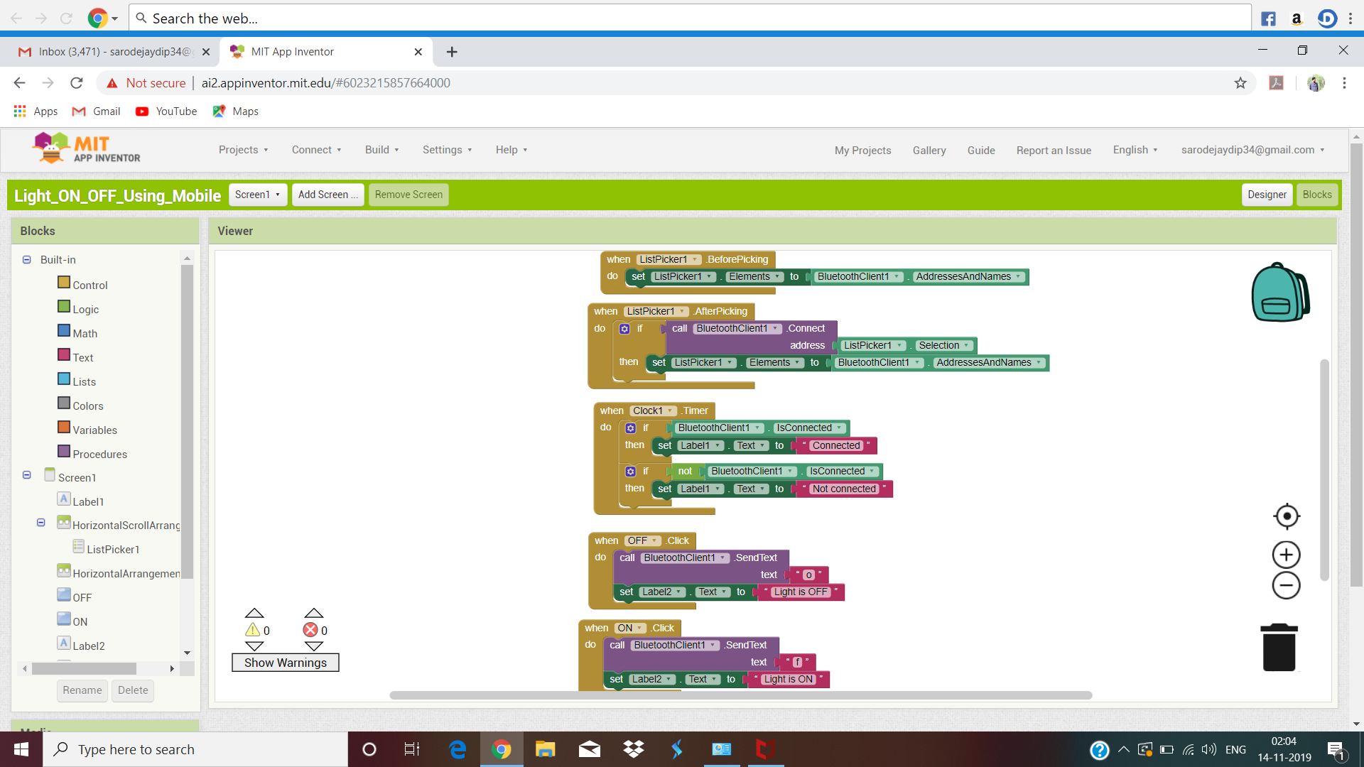The height and width of the screenshot is (767, 1364).
Task: Switch to the Designer view
Action: tap(1266, 195)
